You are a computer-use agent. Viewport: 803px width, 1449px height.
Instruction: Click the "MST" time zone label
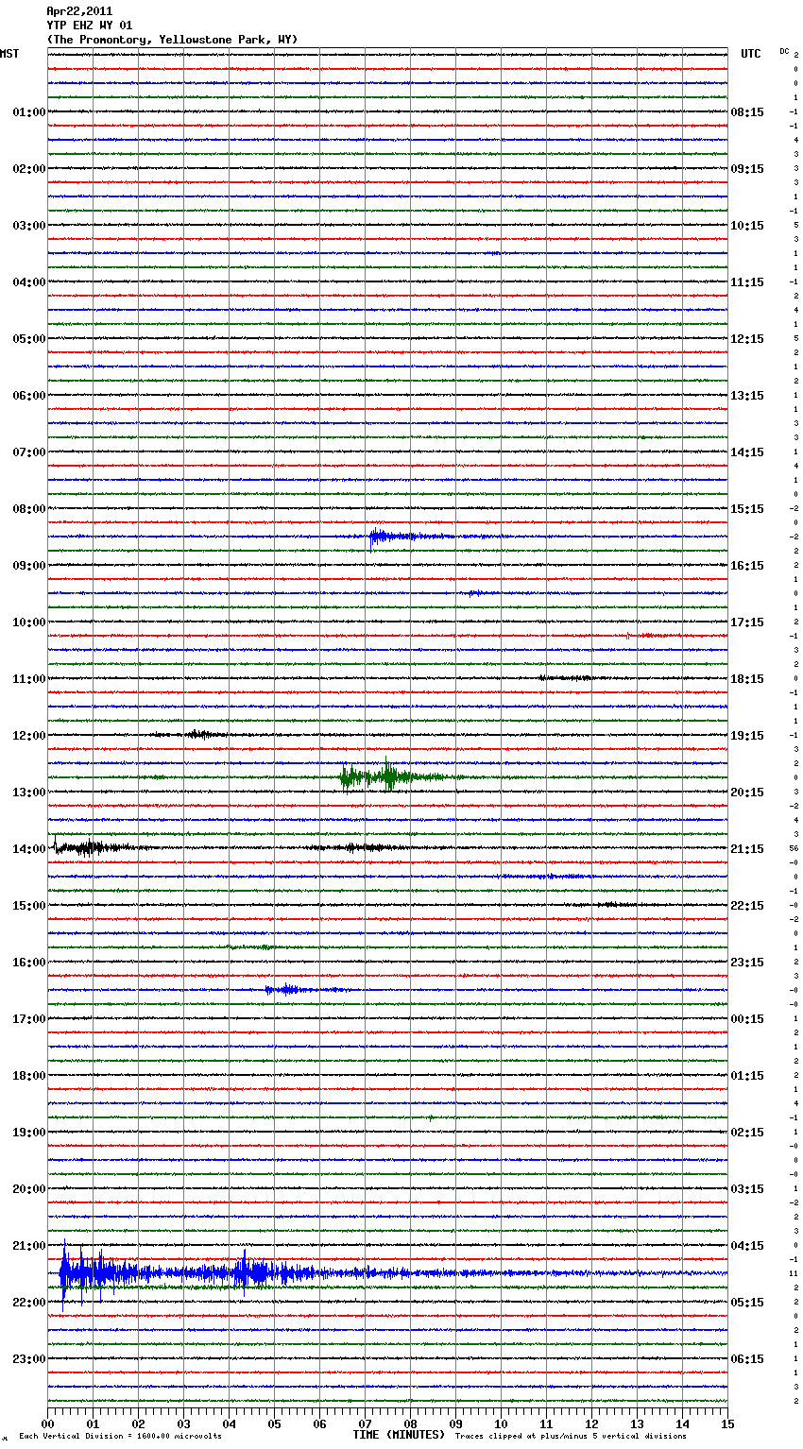coord(9,54)
